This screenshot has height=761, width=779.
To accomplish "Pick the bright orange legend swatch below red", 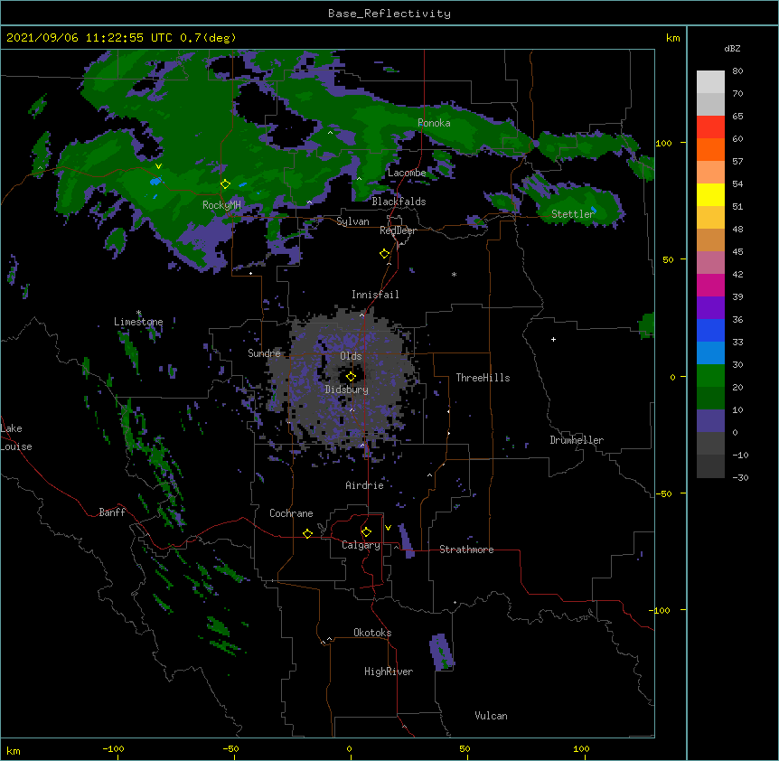I will pos(710,149).
